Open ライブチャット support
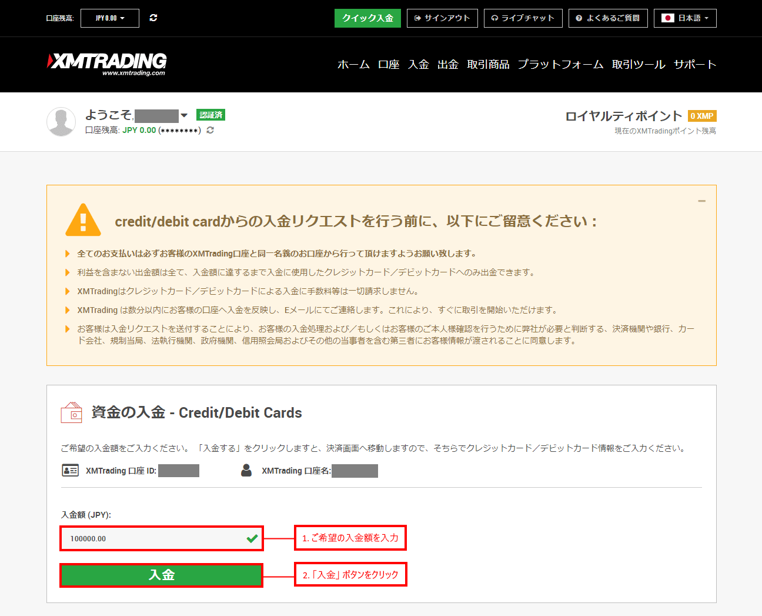This screenshot has width=762, height=616. 523,18
